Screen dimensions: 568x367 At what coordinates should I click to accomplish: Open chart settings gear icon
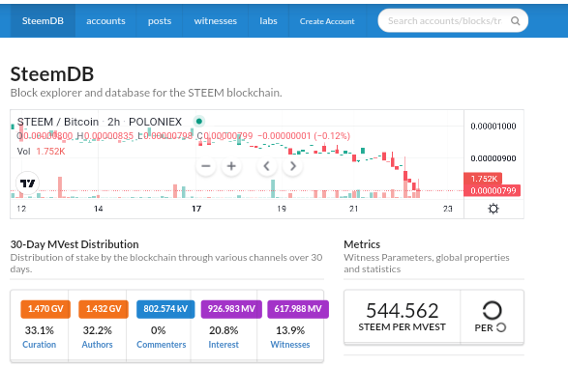tap(493, 209)
